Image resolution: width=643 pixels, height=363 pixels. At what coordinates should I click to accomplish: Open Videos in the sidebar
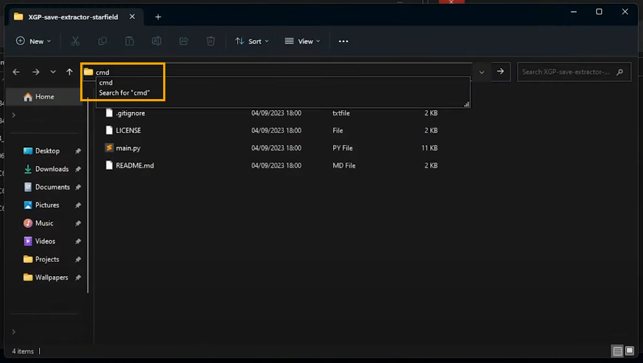coord(45,241)
